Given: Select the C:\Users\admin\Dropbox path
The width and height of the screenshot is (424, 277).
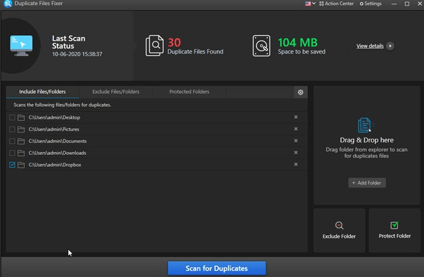Looking at the screenshot, I should coord(55,165).
